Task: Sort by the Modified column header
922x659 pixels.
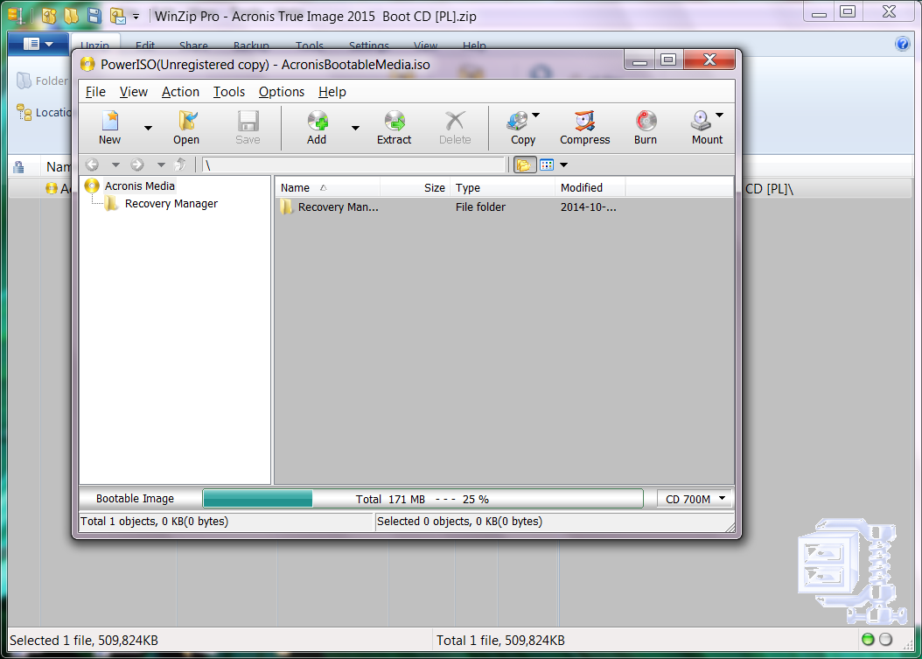Action: pos(590,187)
